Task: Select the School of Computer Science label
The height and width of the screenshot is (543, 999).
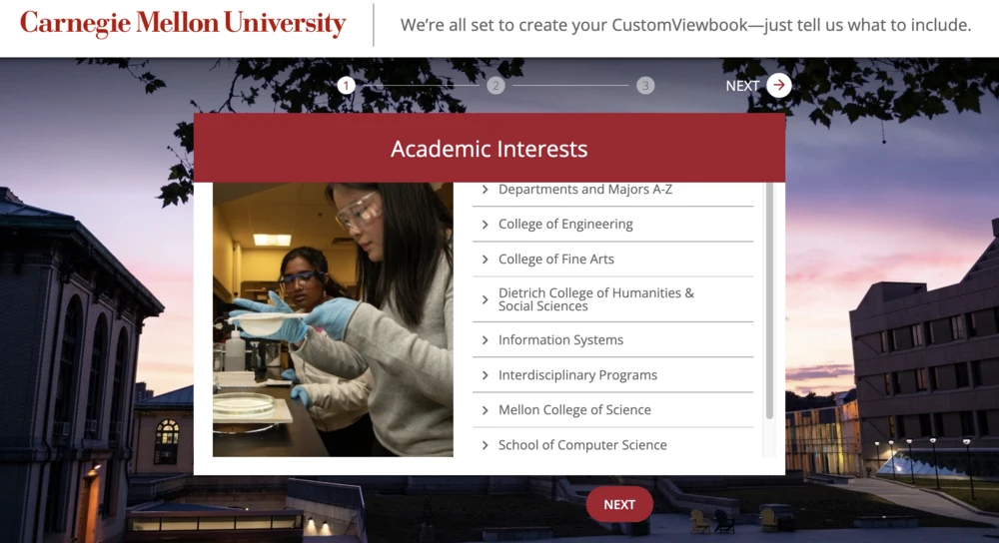Action: tap(582, 445)
